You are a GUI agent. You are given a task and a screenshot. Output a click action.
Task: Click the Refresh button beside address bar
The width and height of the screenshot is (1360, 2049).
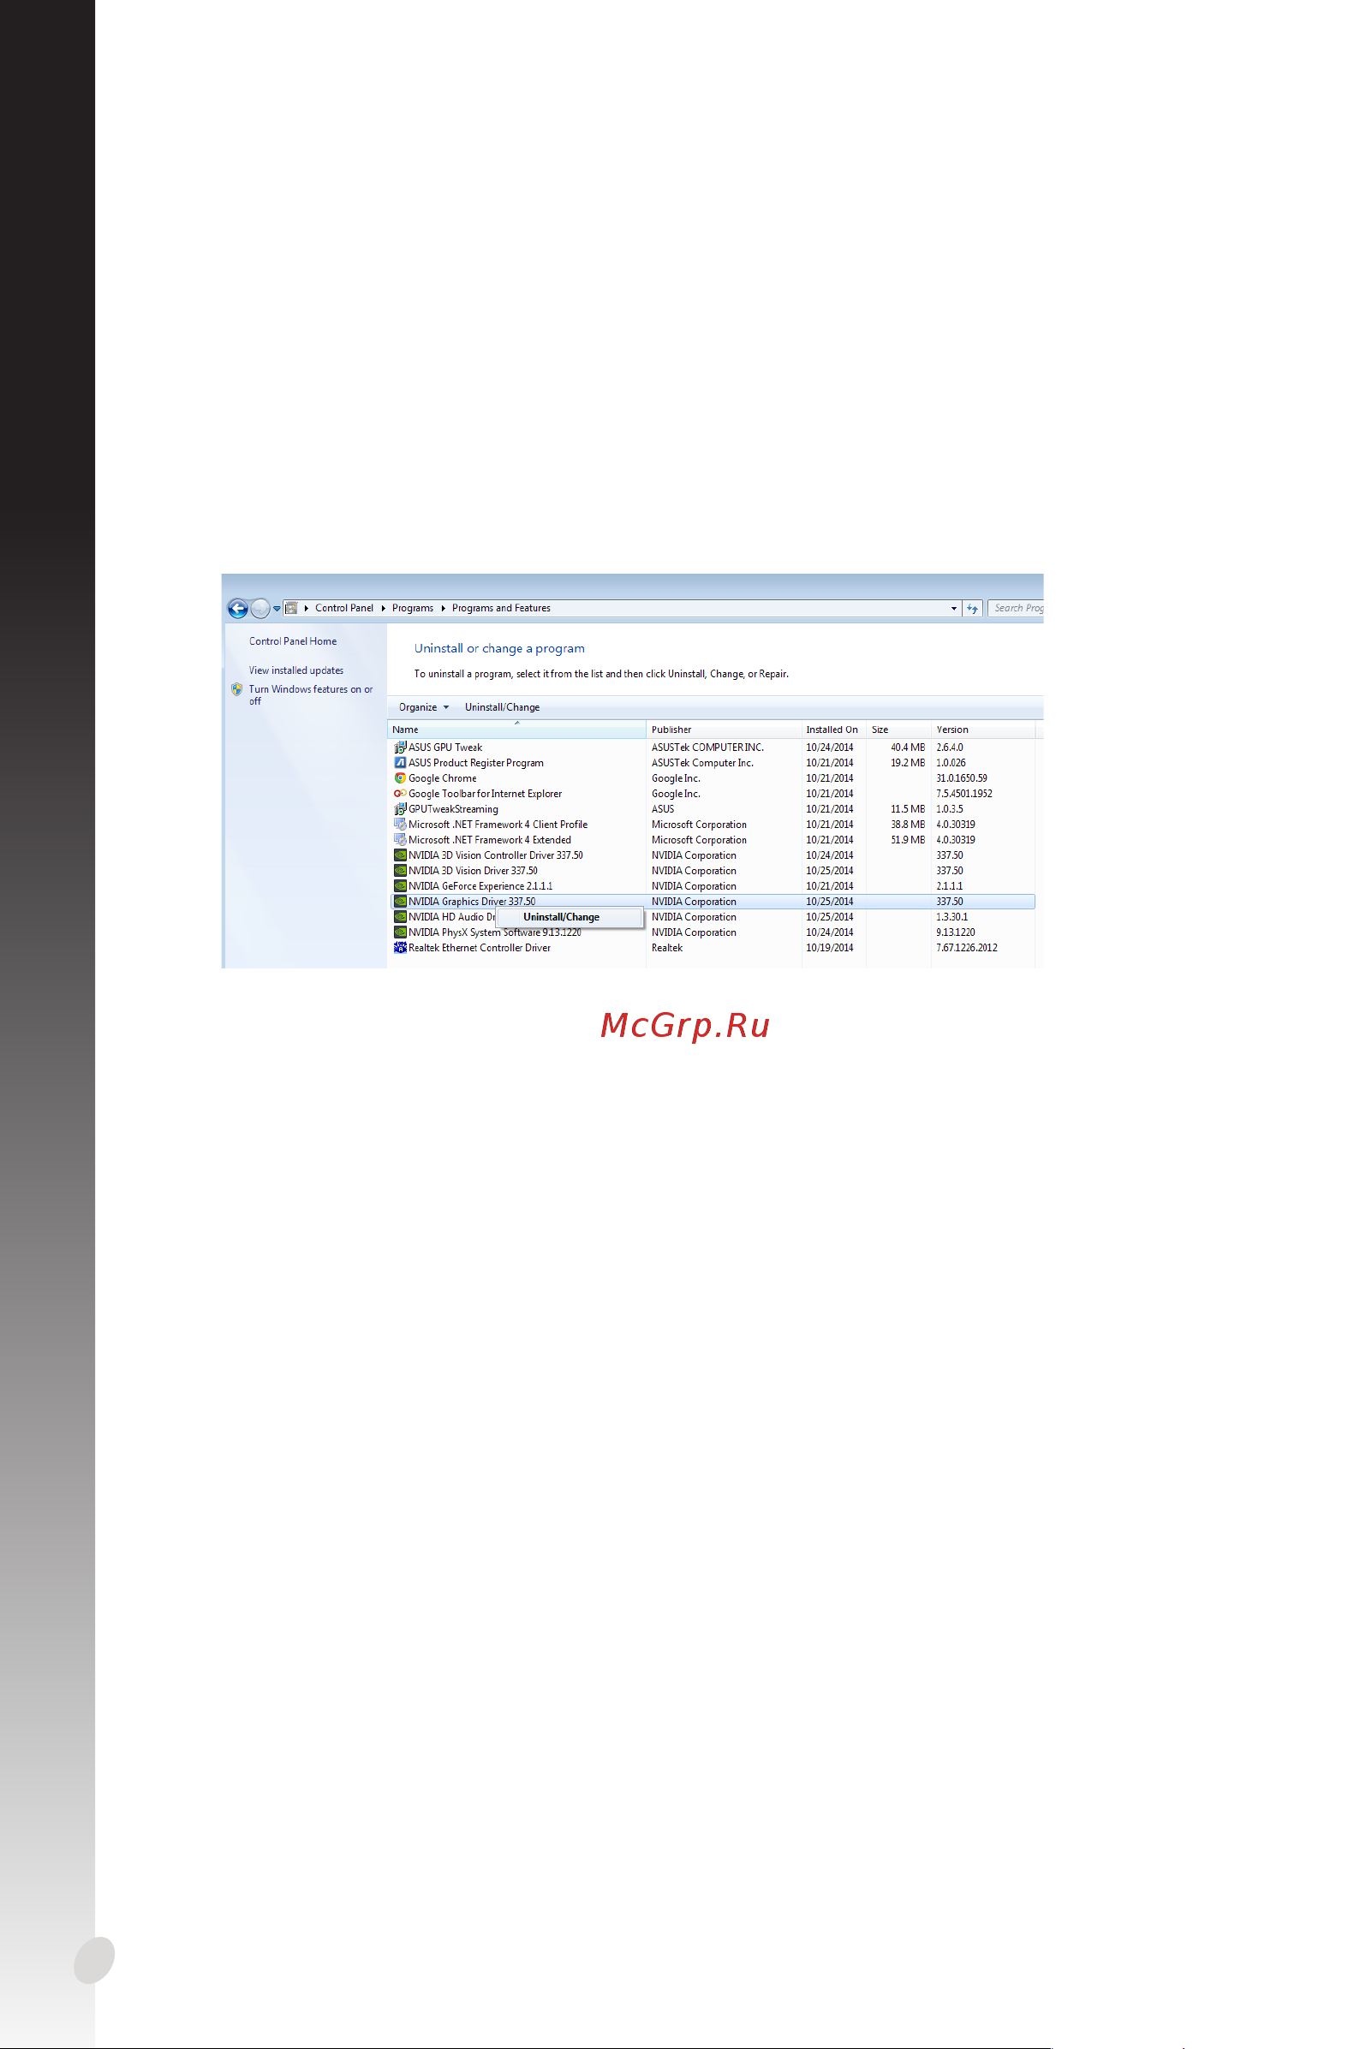[972, 609]
